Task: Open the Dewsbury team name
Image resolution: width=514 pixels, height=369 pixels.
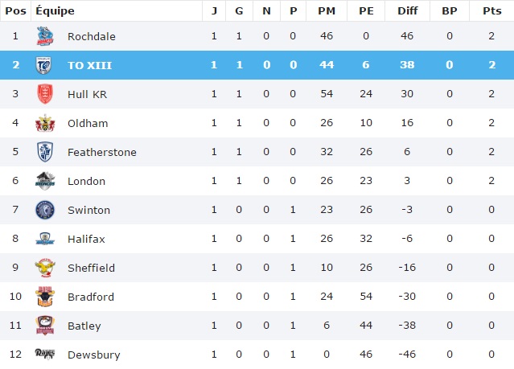Action: point(93,355)
